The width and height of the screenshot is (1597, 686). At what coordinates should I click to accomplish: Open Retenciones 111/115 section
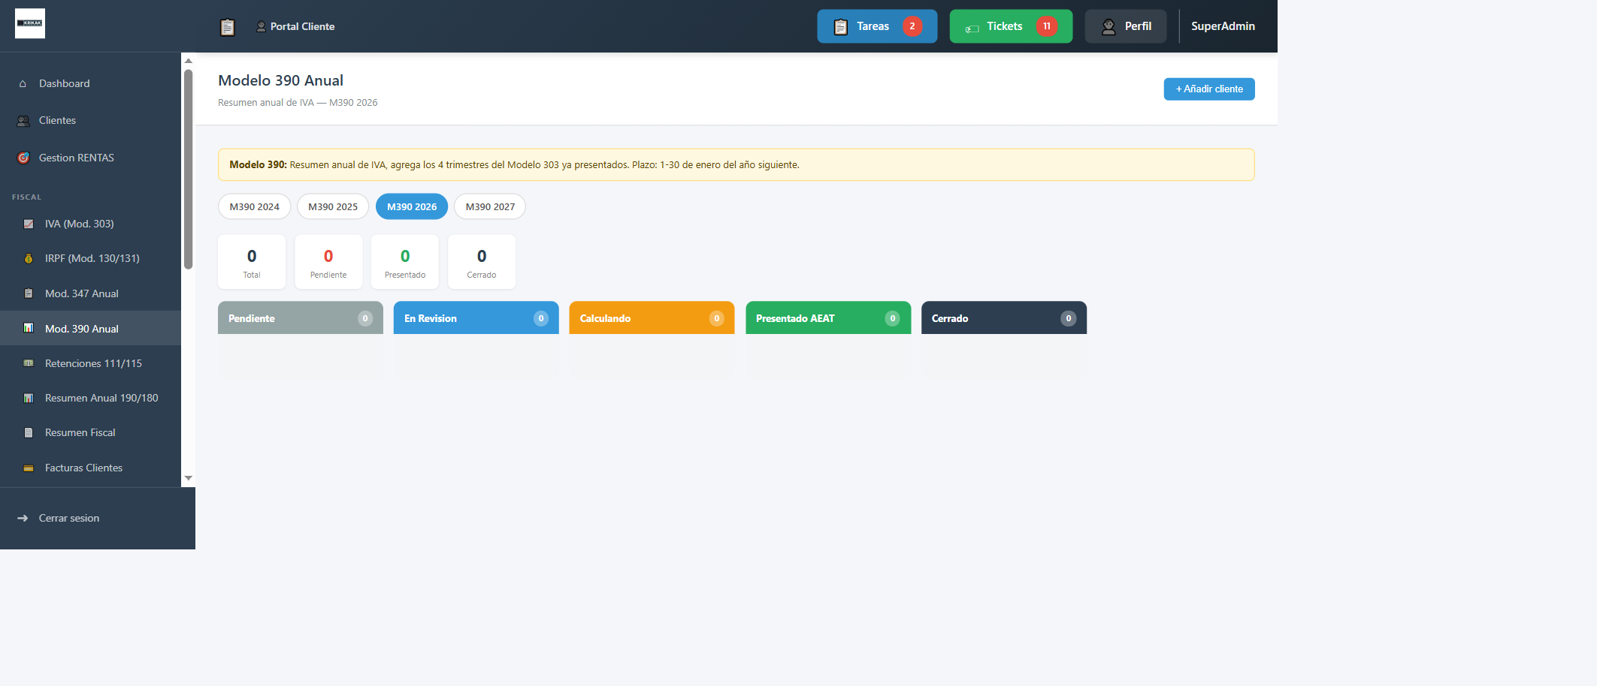click(x=90, y=363)
